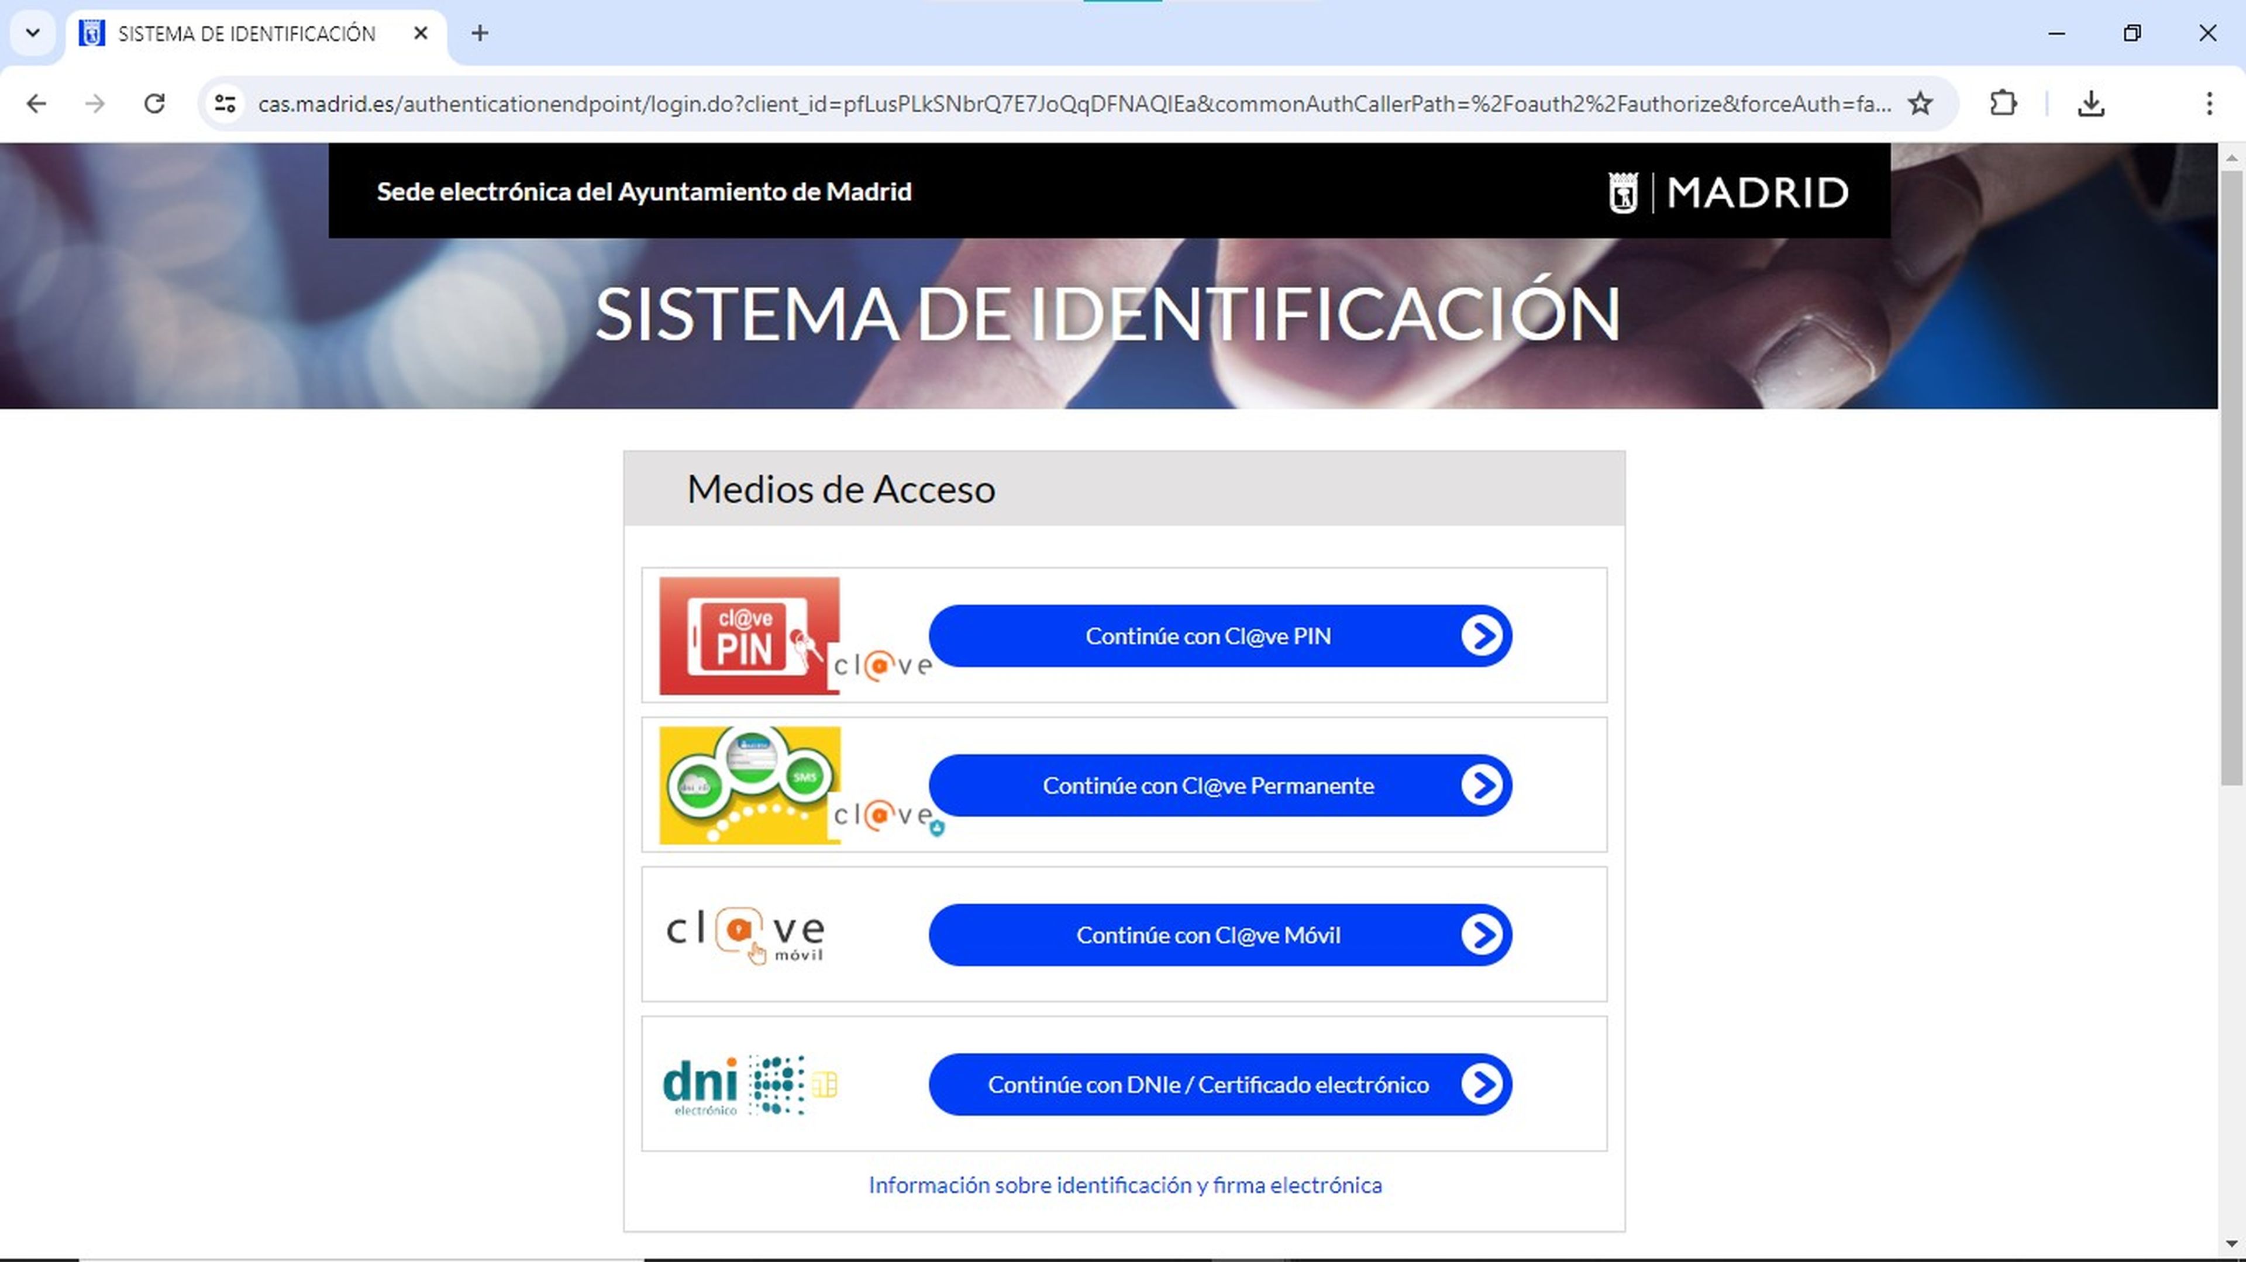Viewport: 2246px width, 1262px height.
Task: Continue with Cl@ve PIN button
Action: coord(1220,636)
